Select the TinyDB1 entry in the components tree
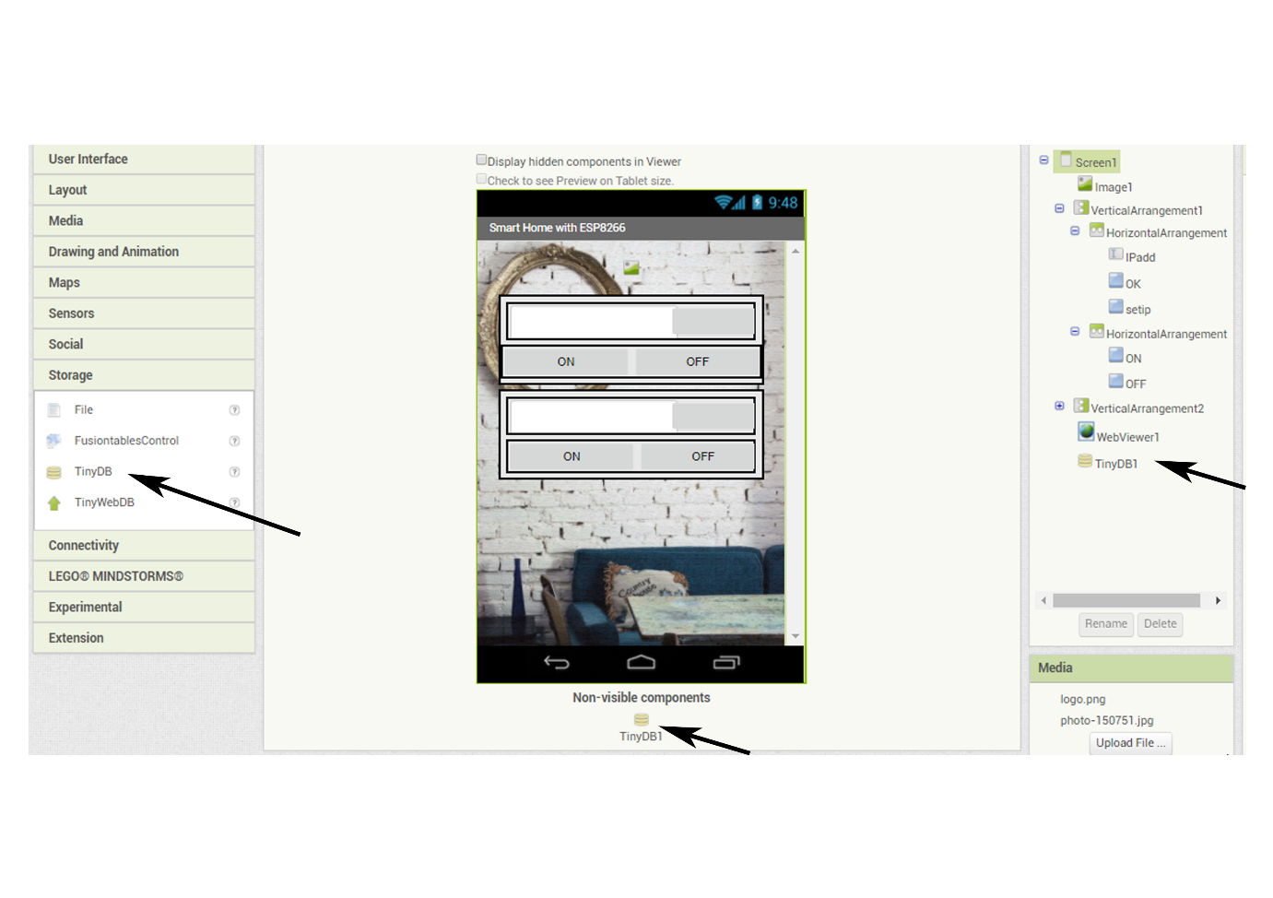This screenshot has height=898, width=1273. tap(1116, 464)
